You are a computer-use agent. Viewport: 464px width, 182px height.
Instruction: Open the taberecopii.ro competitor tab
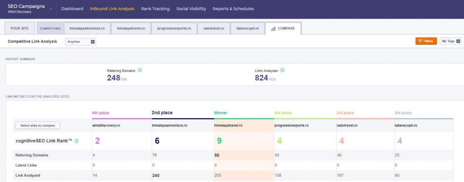[x=247, y=29]
